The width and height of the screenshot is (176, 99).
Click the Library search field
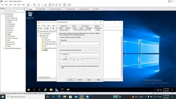tap(12, 11)
